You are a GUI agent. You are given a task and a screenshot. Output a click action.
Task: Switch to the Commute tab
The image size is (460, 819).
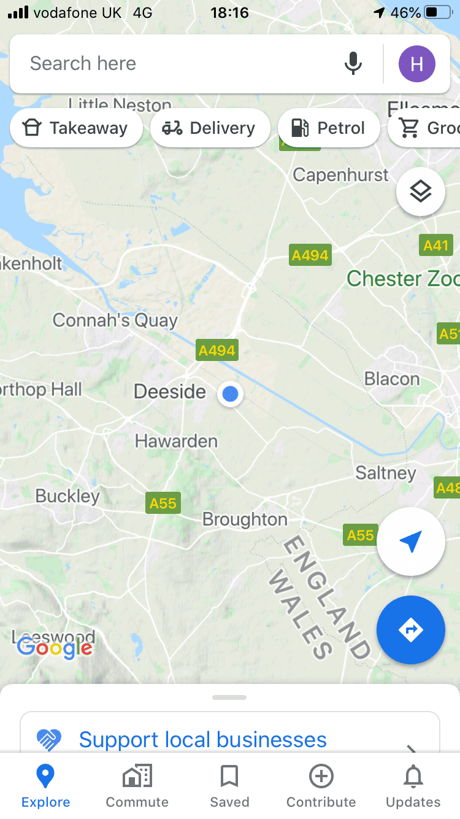point(137,786)
